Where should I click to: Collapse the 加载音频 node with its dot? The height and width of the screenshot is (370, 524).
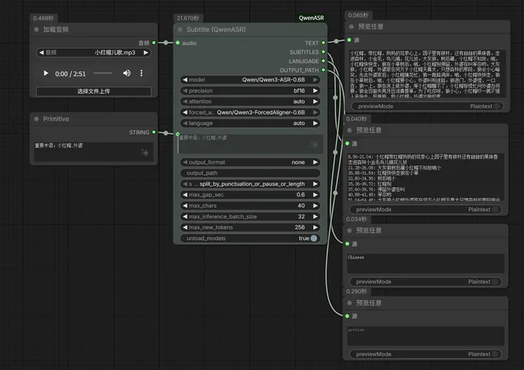(37, 29)
